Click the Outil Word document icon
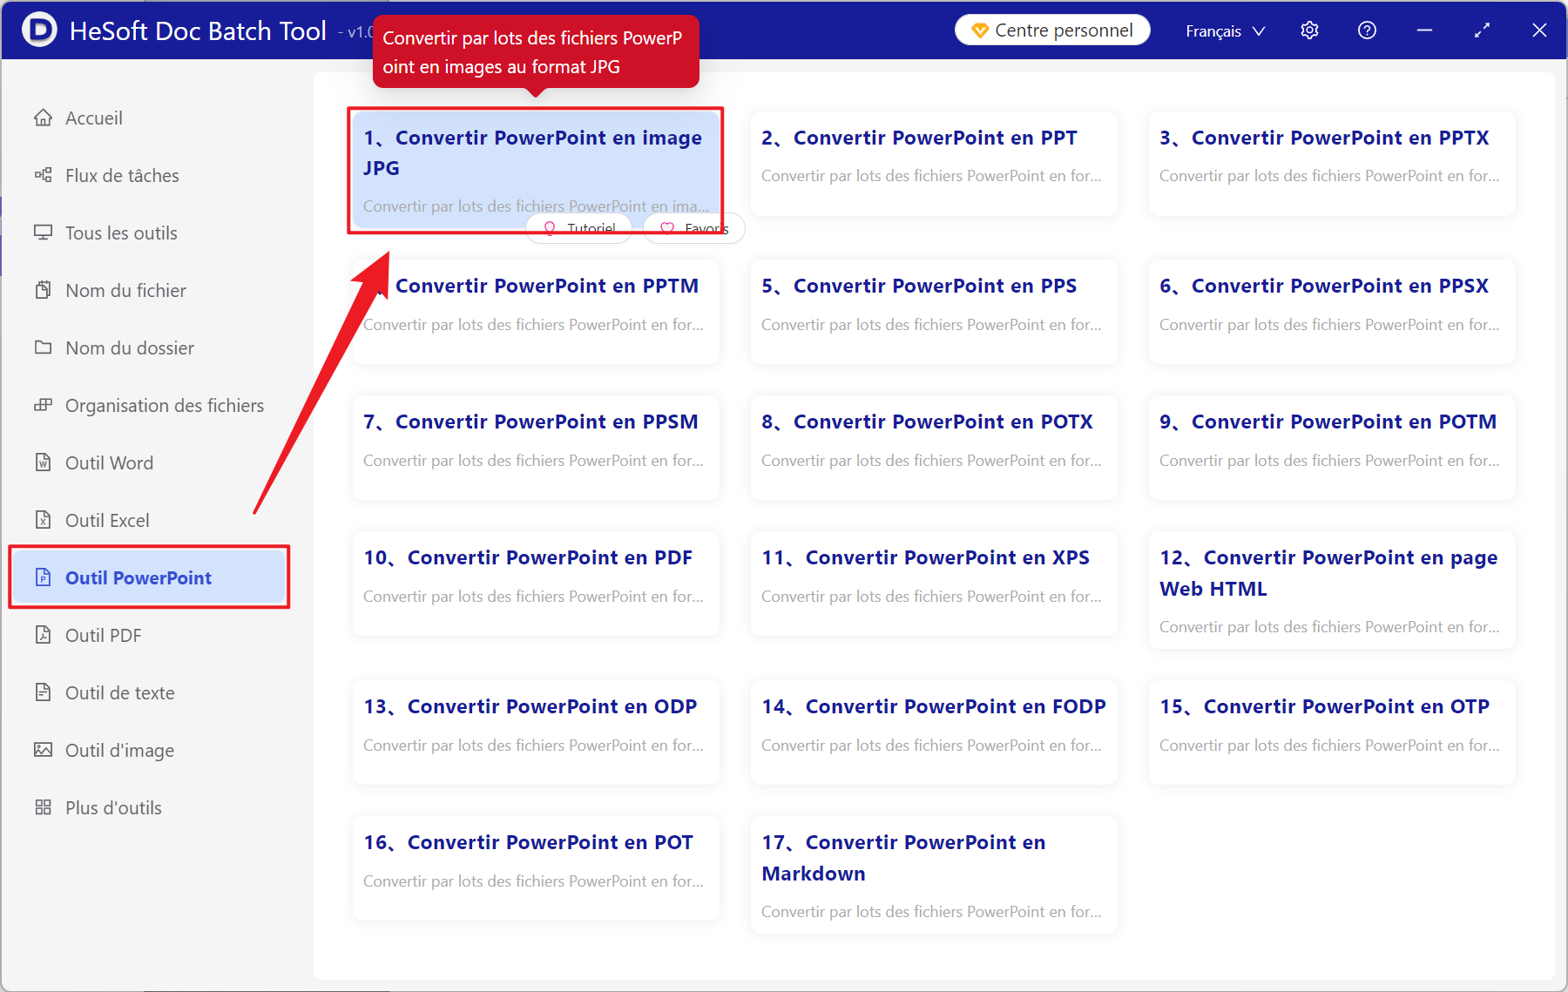 coord(43,462)
